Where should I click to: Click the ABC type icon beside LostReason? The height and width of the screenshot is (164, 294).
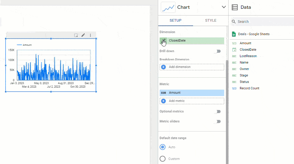click(234, 56)
